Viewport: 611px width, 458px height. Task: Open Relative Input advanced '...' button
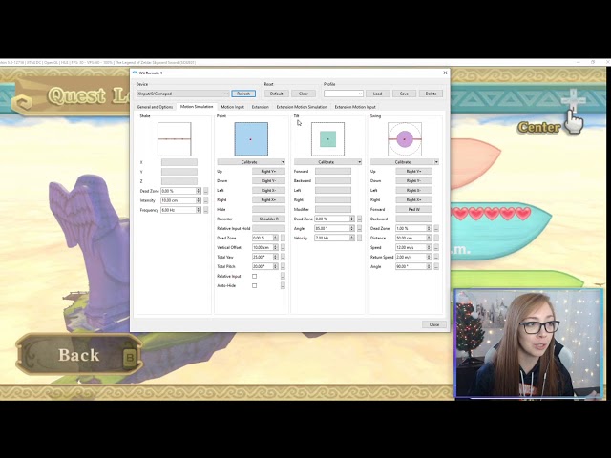283,276
